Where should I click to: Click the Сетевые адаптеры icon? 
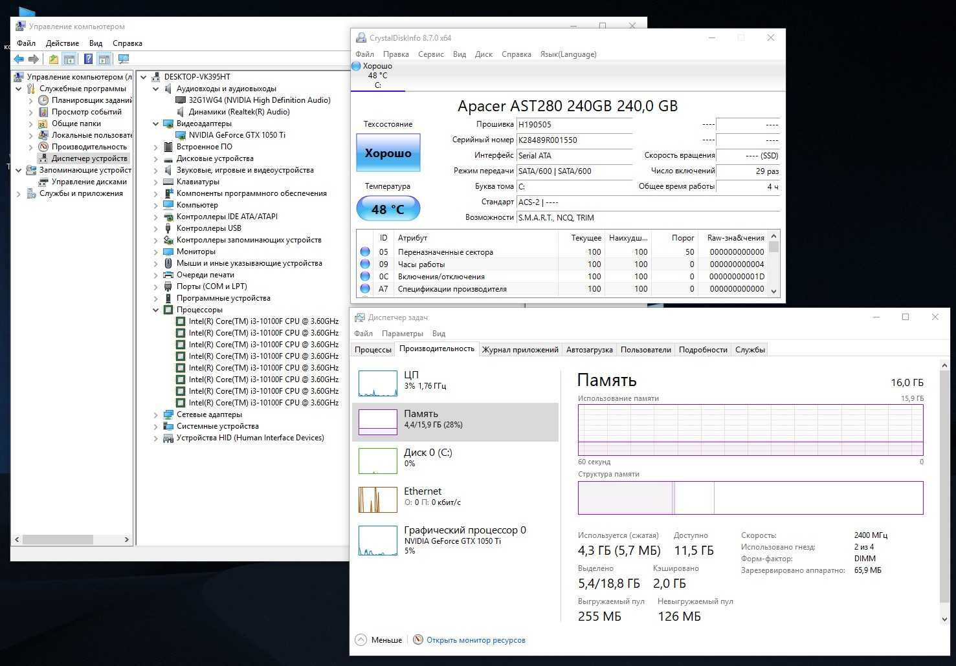(x=168, y=414)
